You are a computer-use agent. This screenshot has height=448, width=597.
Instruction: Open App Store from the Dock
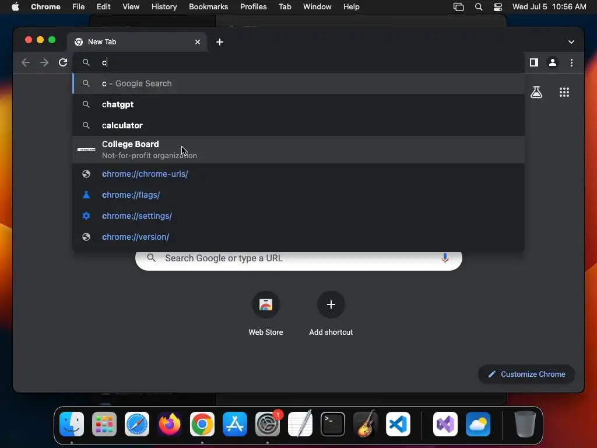pyautogui.click(x=235, y=424)
